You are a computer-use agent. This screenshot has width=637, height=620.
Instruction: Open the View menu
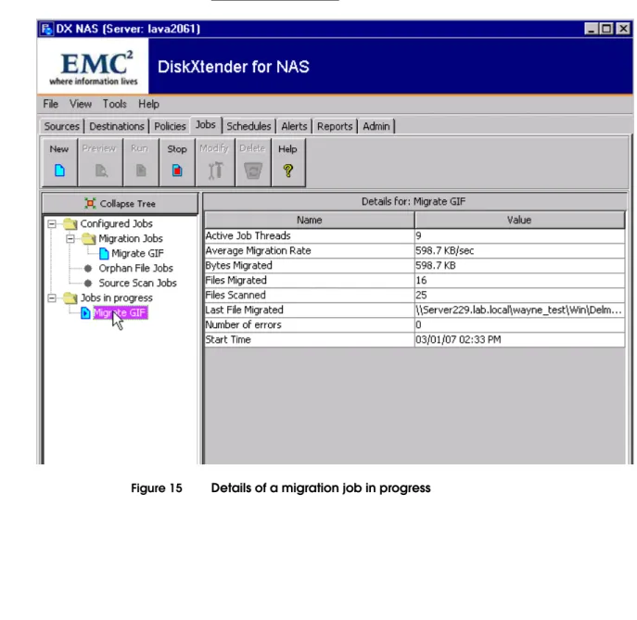pyautogui.click(x=81, y=104)
